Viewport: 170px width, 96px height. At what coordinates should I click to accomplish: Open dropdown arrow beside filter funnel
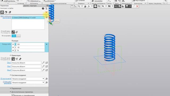[130, 6]
